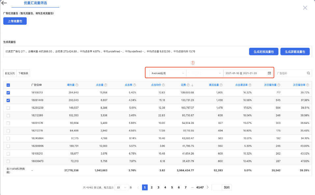Click the 下载报表 button
This screenshot has width=315, height=195.
[x=23, y=73]
